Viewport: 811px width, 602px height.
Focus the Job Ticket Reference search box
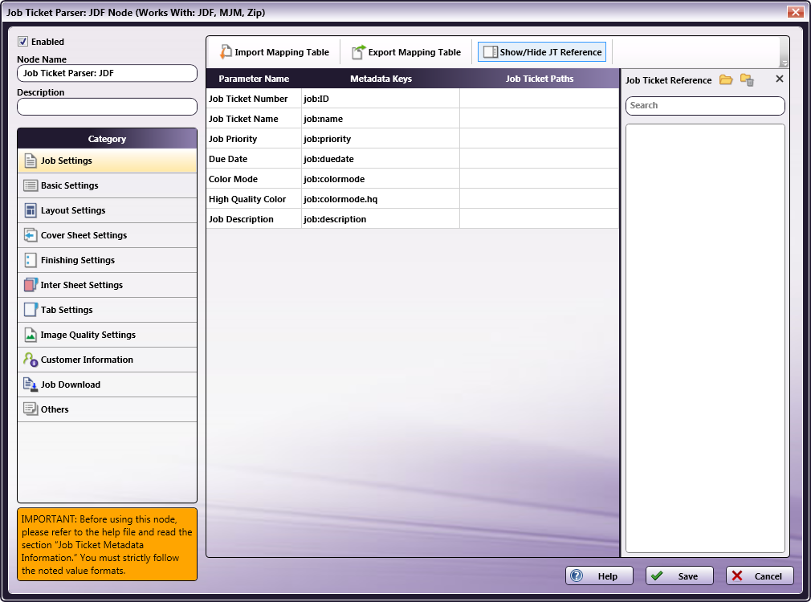[705, 105]
